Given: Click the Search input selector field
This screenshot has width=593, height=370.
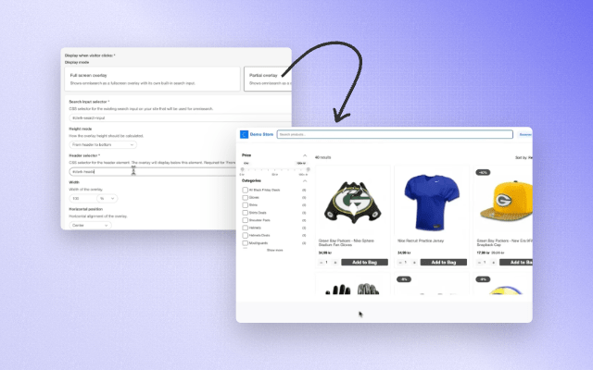Looking at the screenshot, I should [x=180, y=117].
